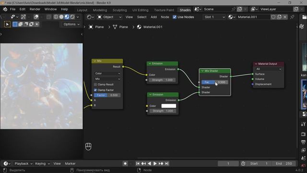Viewport: 307px width, 173px height.
Task: Open the Object shader type dropdown
Action: [109, 17]
